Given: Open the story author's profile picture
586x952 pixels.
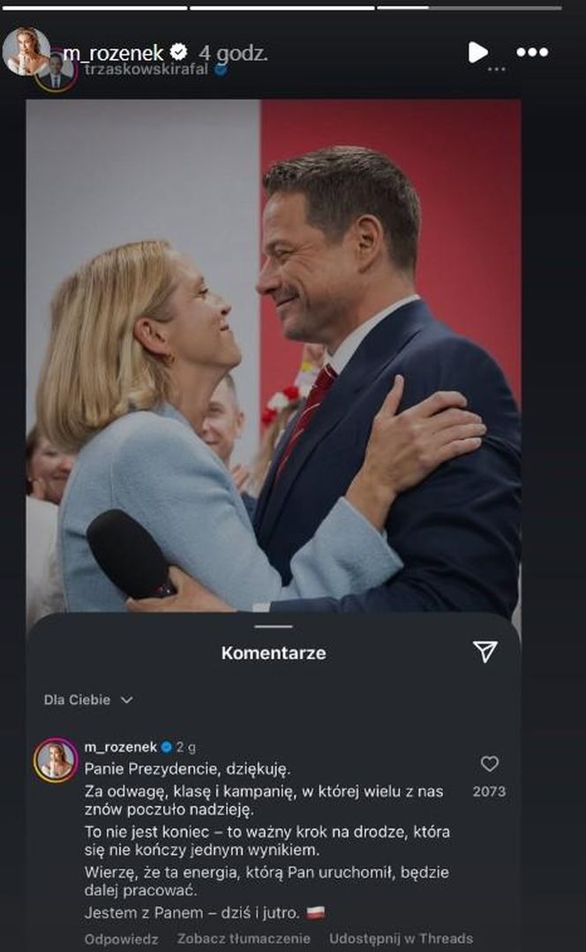Looking at the screenshot, I should (24, 48).
